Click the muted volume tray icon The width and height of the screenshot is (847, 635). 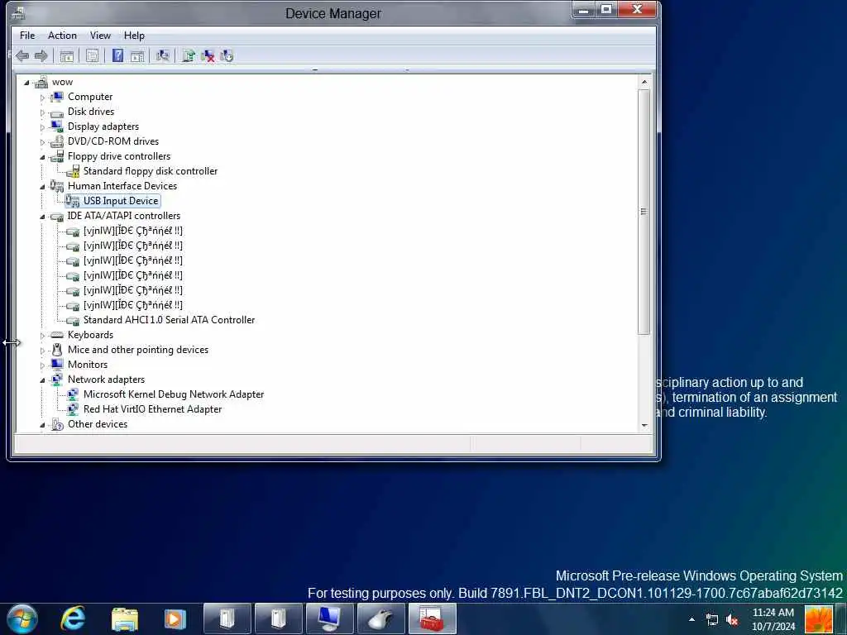(733, 620)
